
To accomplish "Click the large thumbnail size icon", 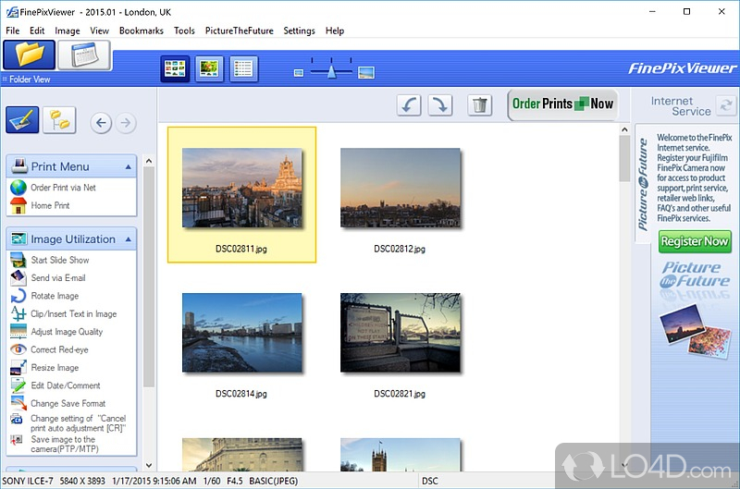I will 366,73.
